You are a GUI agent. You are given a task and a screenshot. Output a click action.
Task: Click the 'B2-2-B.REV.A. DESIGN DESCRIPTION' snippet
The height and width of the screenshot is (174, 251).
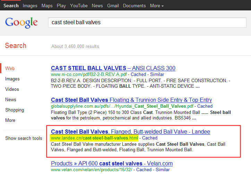[140, 83]
